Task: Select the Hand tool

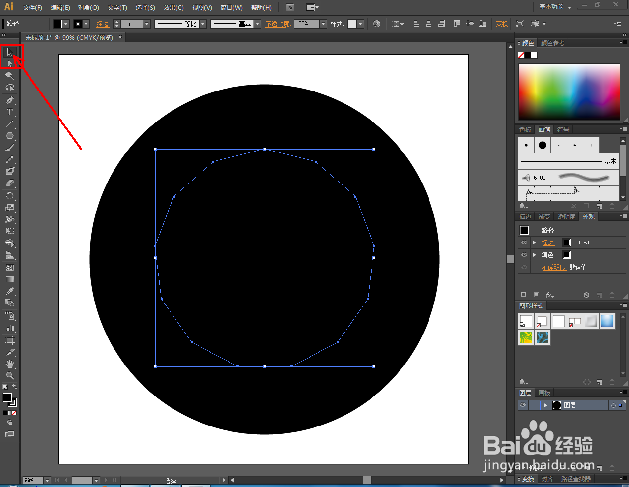Action: click(x=10, y=364)
